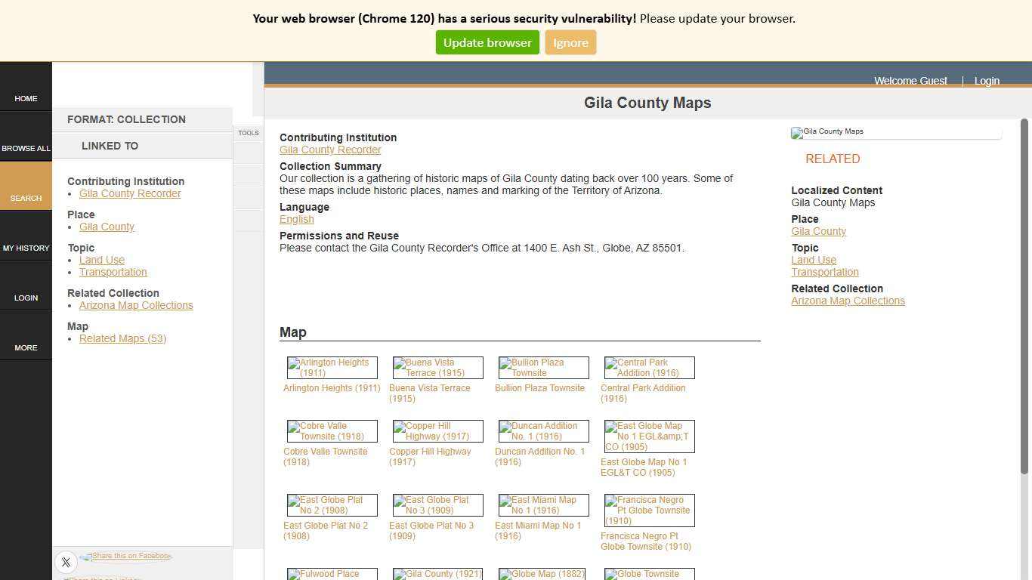View the Copper Hill Highway (1917) map
Viewport: 1032px width, 580px height.
437,430
